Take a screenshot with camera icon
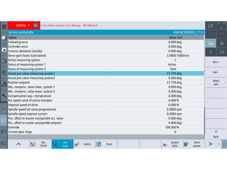This screenshot has width=227, height=170. pyautogui.click(x=222, y=52)
